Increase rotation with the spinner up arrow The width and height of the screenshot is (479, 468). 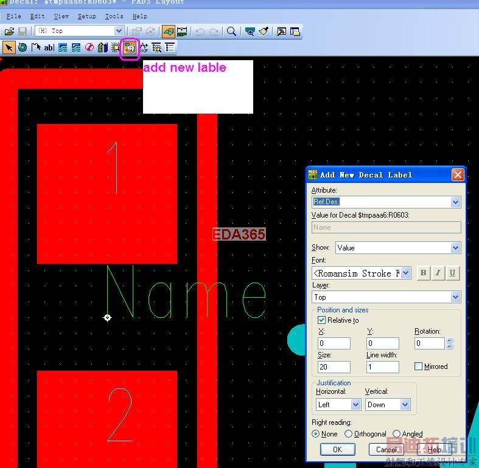tap(449, 340)
